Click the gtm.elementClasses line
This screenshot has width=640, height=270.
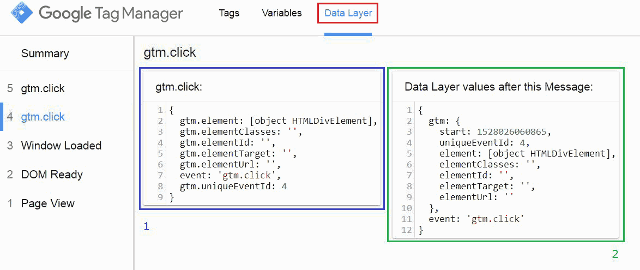pos(240,132)
